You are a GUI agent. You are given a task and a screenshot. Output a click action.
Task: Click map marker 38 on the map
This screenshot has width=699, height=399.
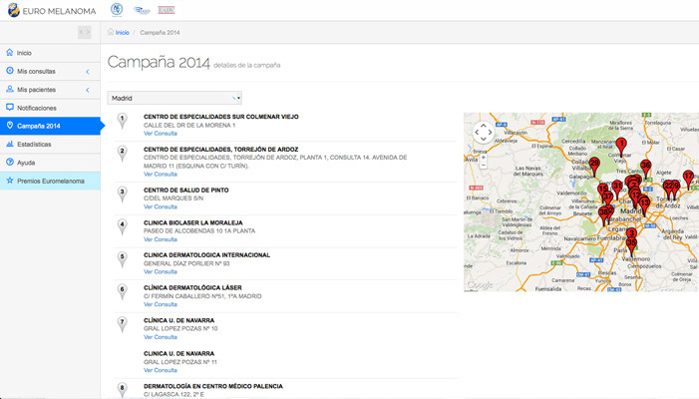tap(603, 215)
